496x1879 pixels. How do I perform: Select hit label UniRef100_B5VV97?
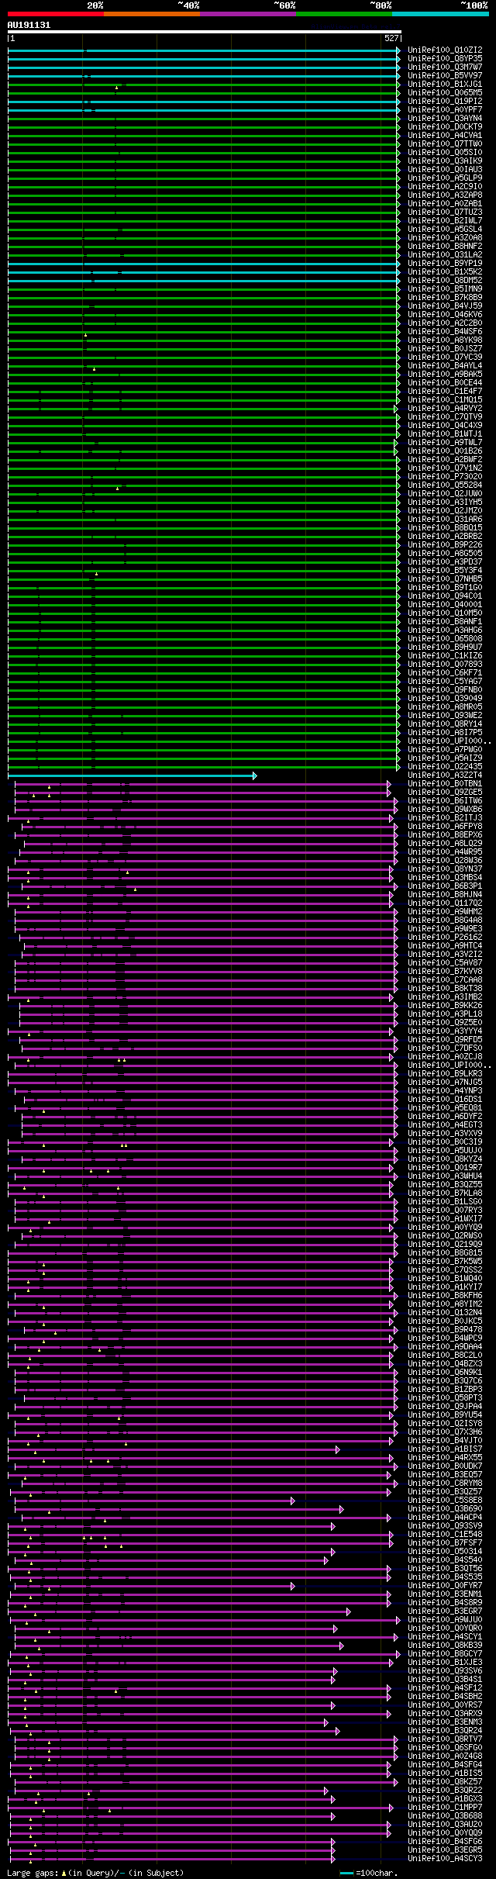point(445,75)
